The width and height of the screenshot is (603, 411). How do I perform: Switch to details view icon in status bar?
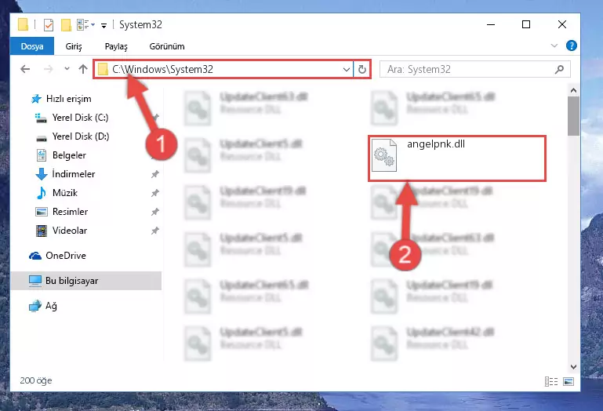click(551, 381)
